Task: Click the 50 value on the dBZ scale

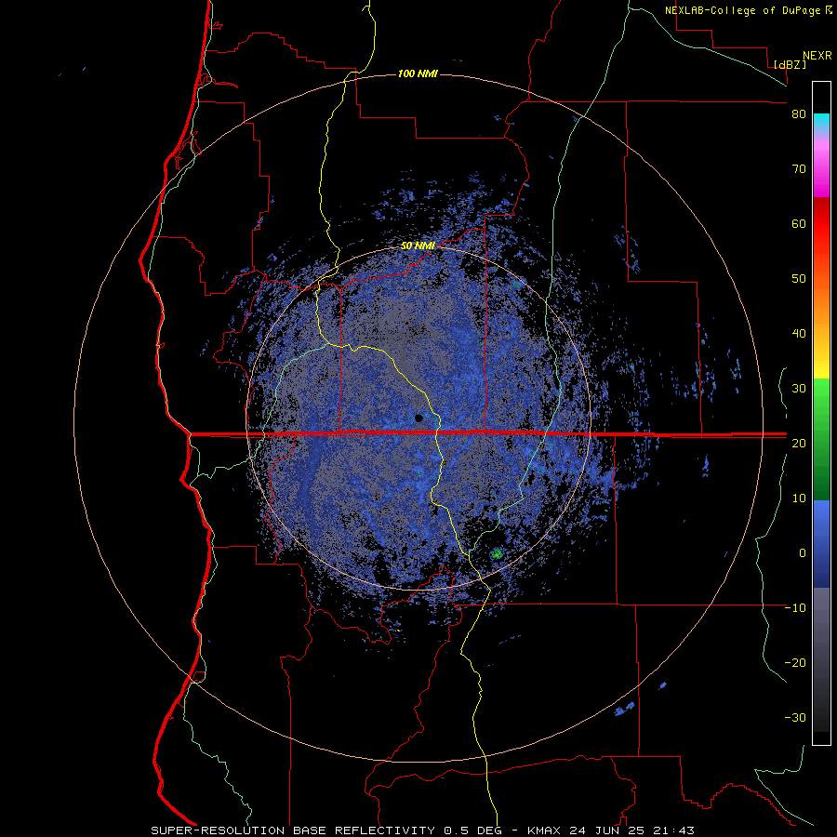Action: pyautogui.click(x=799, y=279)
